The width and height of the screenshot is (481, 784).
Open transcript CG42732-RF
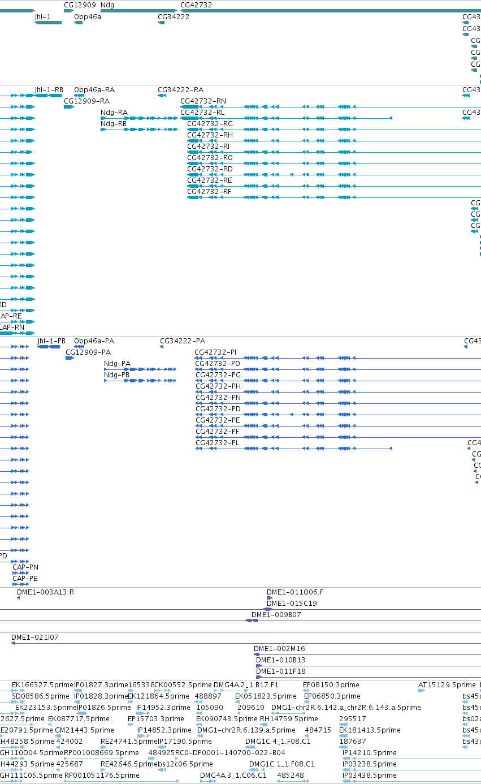tap(209, 191)
